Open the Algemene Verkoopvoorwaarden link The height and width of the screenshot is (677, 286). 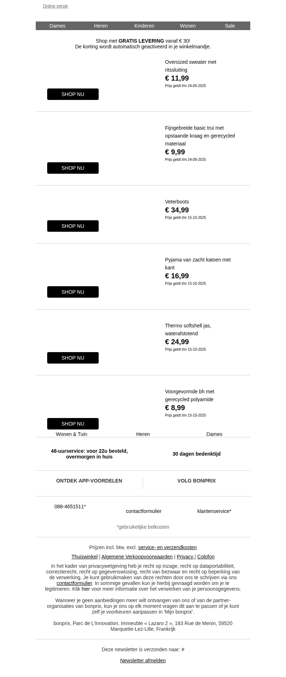tap(137, 557)
